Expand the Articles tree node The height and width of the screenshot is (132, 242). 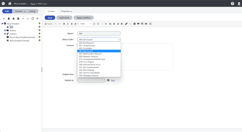(5, 30)
